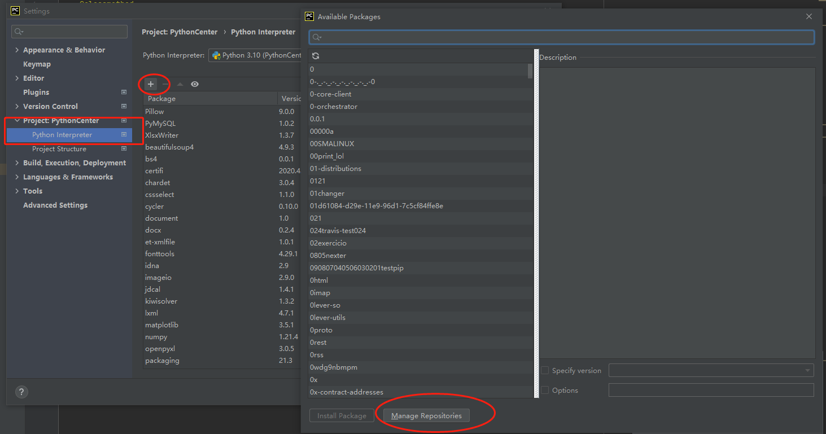Click the Install Package button
Image resolution: width=826 pixels, height=434 pixels.
tap(342, 416)
